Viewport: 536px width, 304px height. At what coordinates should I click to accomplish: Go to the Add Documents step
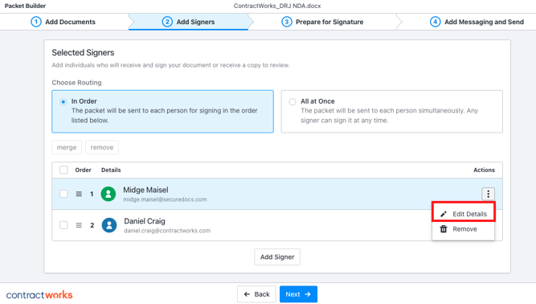coord(63,22)
